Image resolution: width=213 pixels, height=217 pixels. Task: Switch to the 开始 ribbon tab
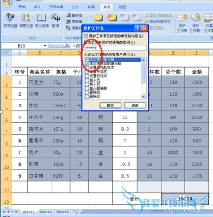coord(22,7)
